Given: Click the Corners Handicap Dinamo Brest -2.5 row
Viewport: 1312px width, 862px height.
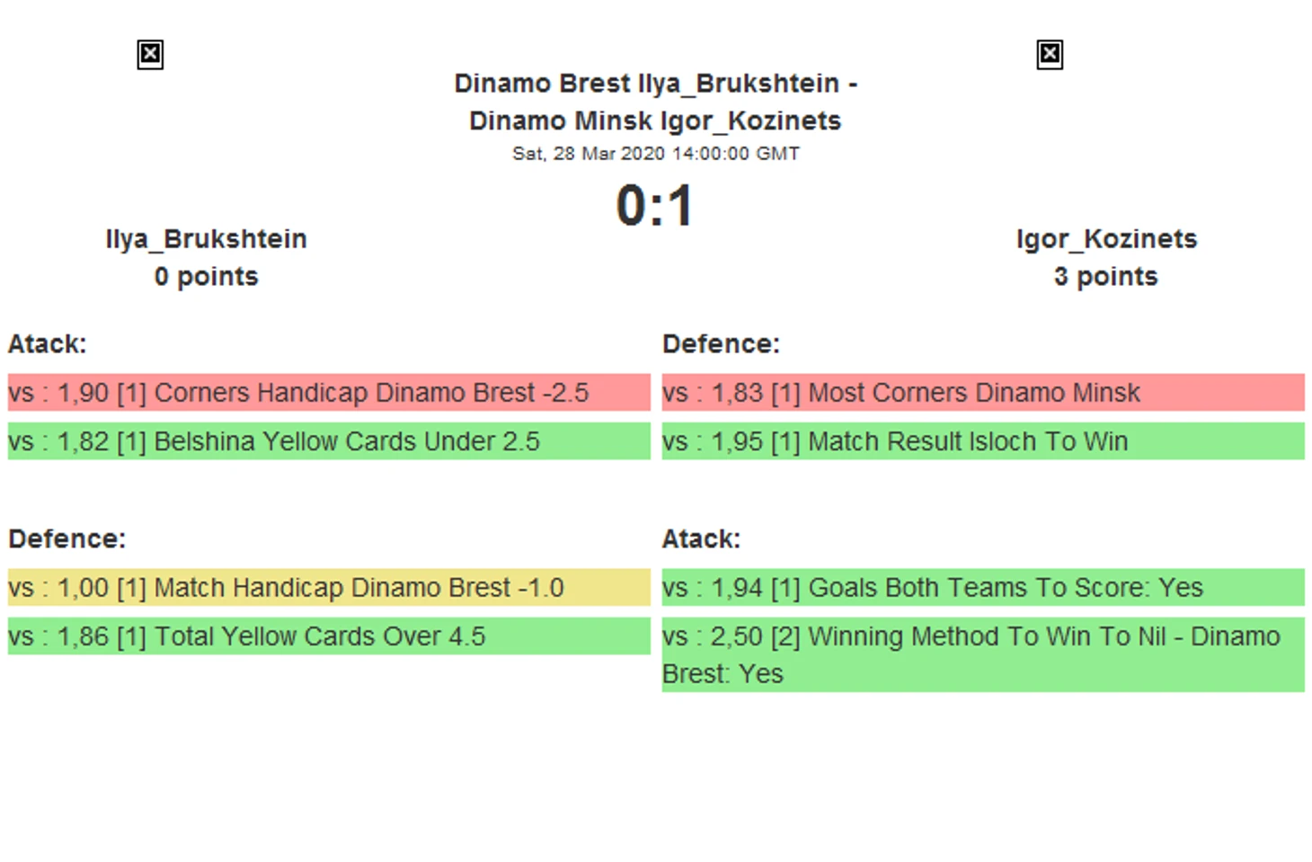Looking at the screenshot, I should [x=328, y=393].
